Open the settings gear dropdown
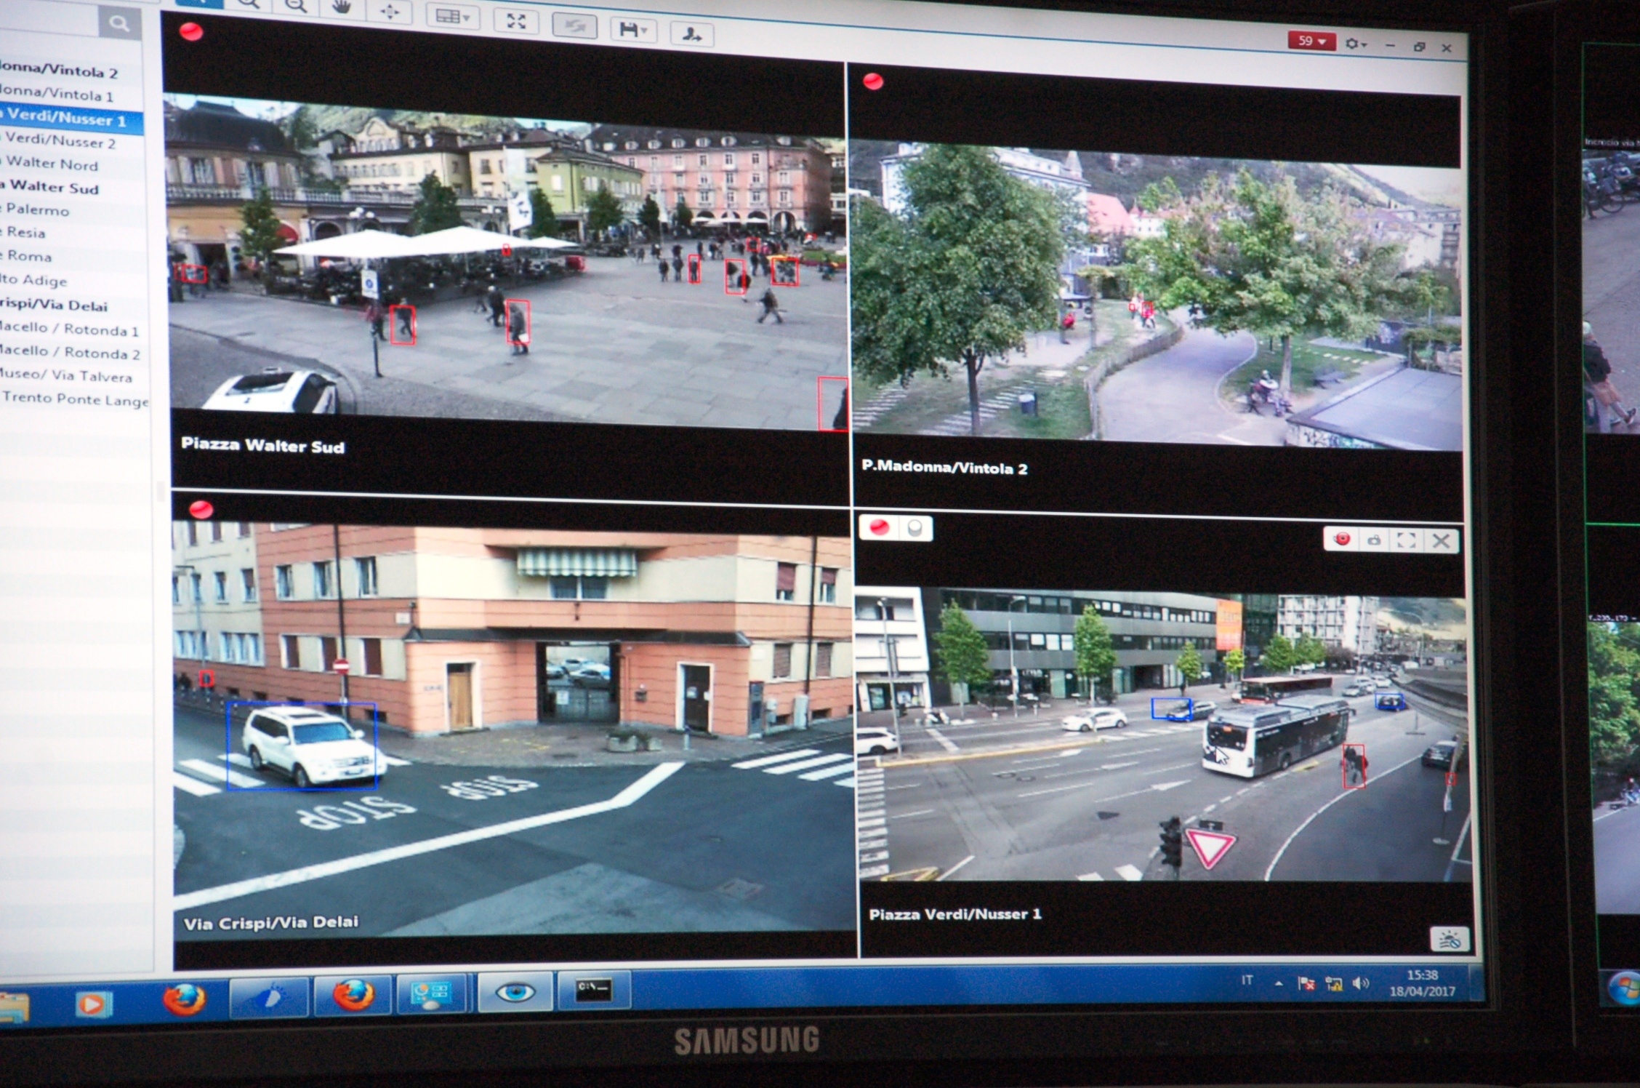Screen dimensions: 1640x1088 1355,44
